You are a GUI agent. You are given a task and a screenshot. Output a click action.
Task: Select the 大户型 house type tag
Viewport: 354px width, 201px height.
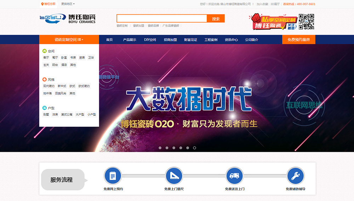coord(80,114)
